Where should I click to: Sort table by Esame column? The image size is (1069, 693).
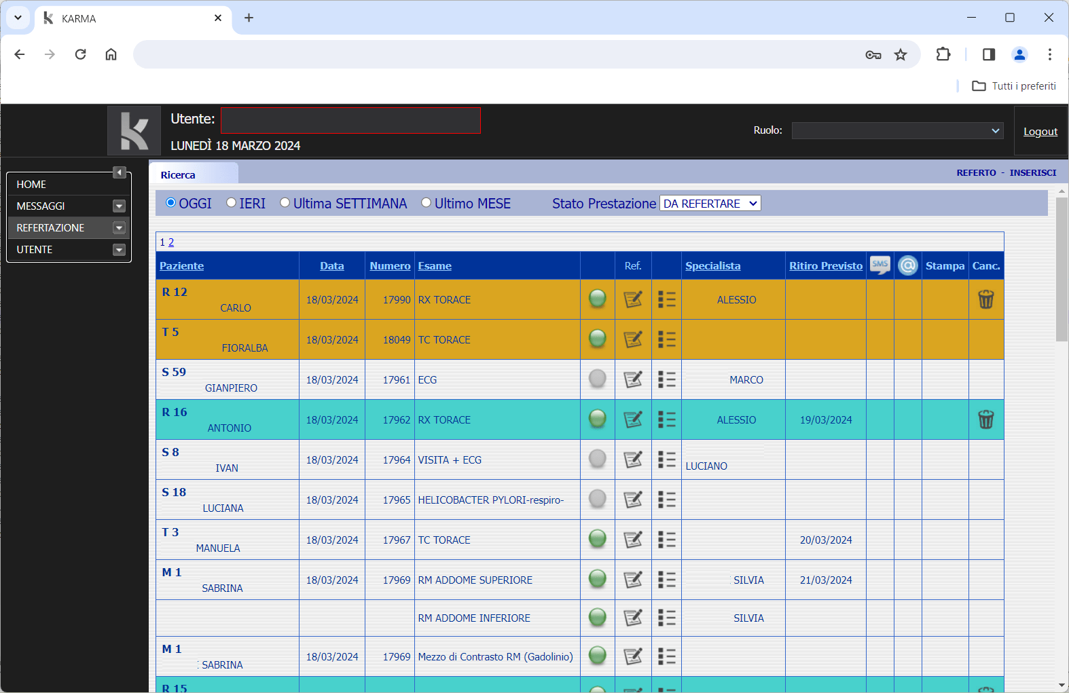[435, 266]
